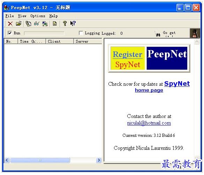Screen dimensions: 204x175
Task: Sort by the No. column header
Action: [x=11, y=41]
